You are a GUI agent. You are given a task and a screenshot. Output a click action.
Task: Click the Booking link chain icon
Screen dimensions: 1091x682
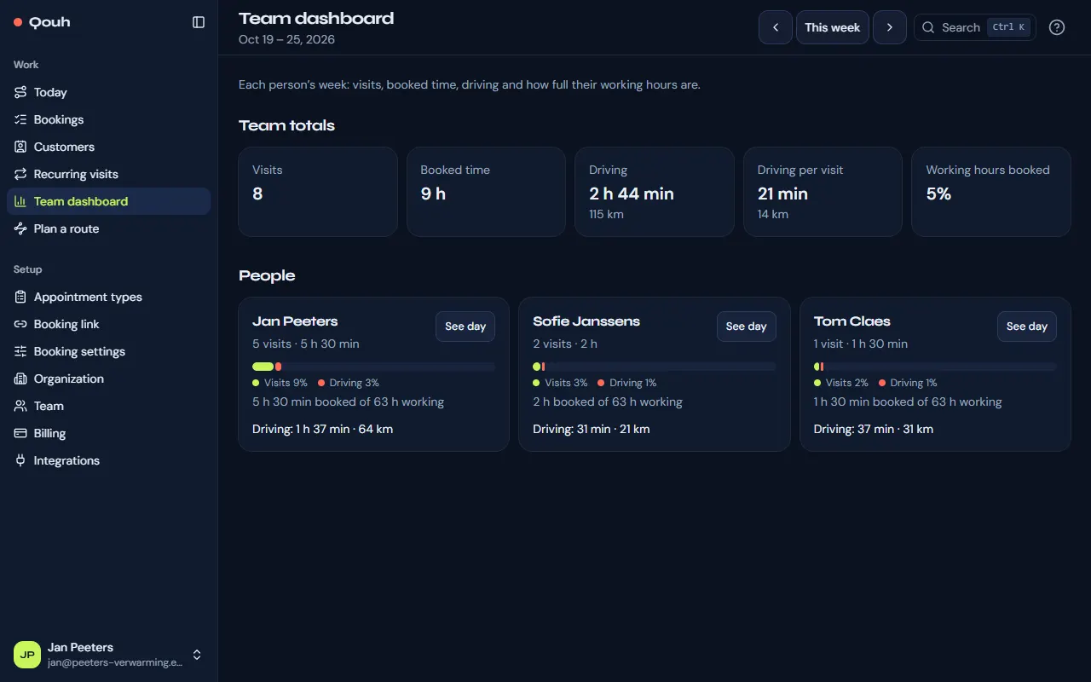20,324
